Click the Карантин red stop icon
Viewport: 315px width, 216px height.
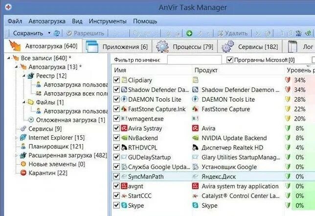(23, 173)
